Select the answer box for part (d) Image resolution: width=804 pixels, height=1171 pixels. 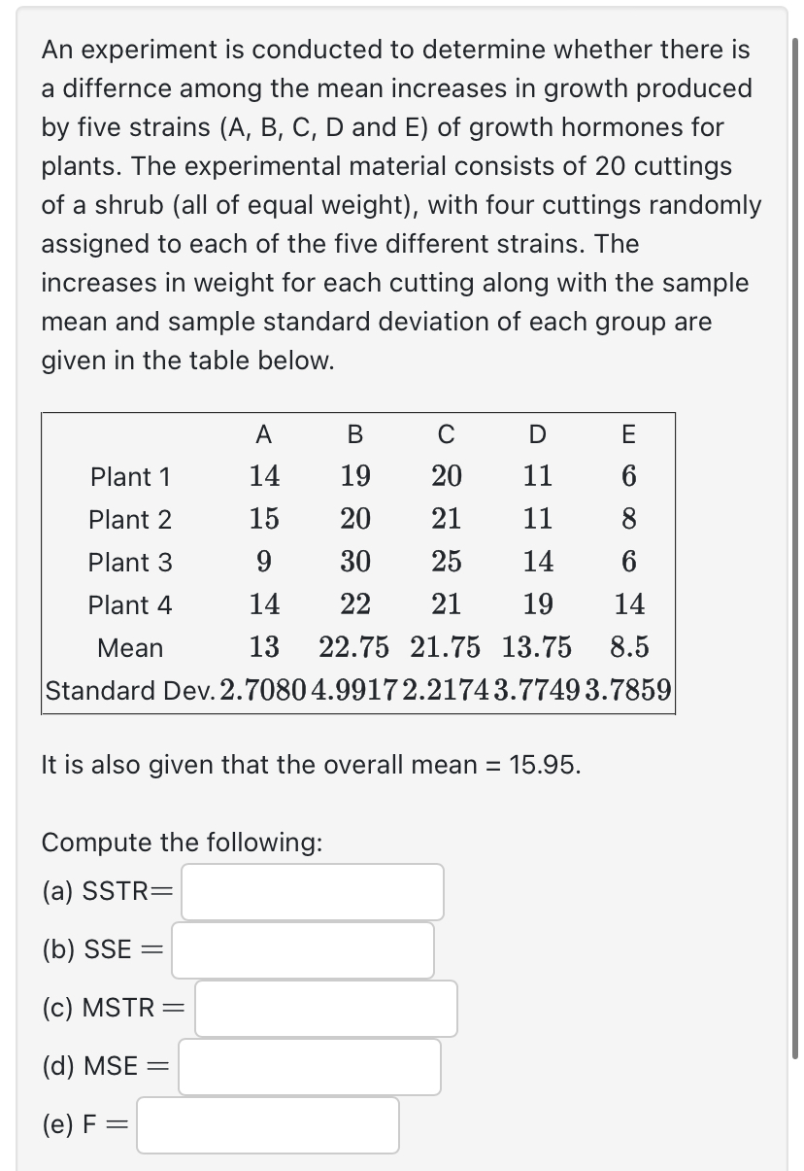pos(309,1066)
